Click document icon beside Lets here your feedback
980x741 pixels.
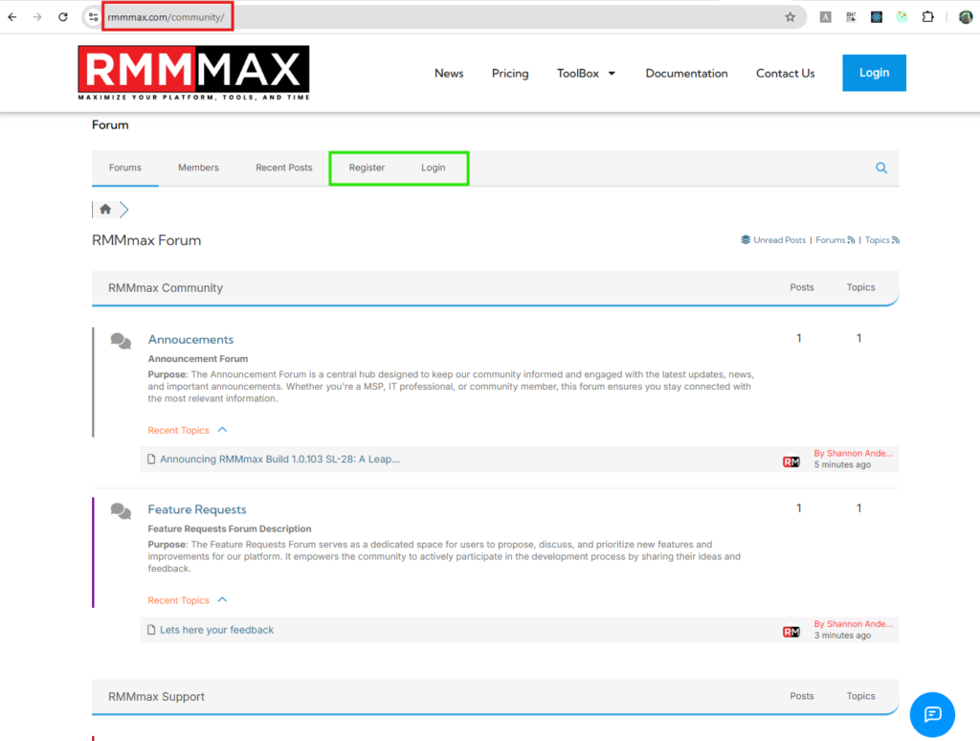pyautogui.click(x=151, y=630)
